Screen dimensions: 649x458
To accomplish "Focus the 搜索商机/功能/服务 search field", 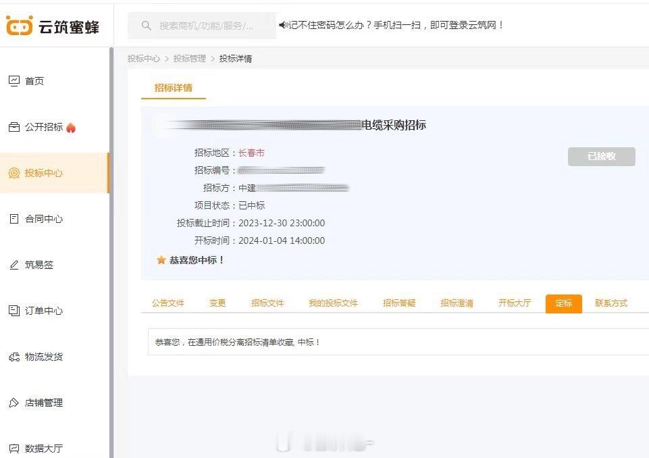I will tap(202, 26).
